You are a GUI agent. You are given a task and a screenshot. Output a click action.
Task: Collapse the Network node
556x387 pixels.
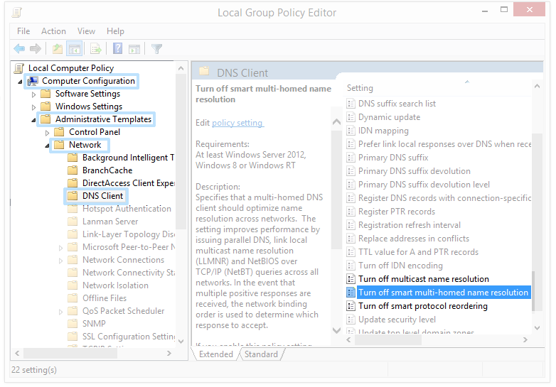[47, 146]
